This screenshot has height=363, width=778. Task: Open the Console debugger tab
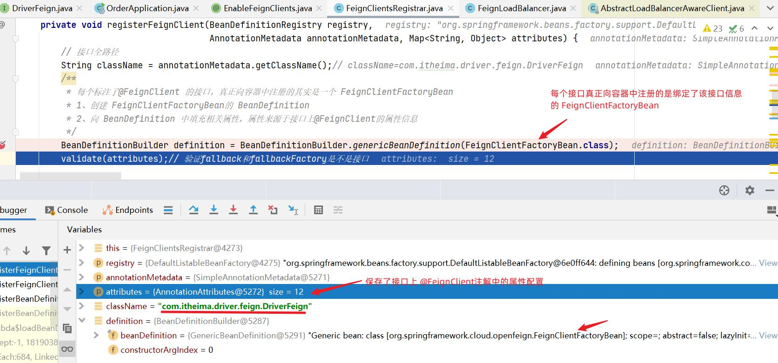66,210
